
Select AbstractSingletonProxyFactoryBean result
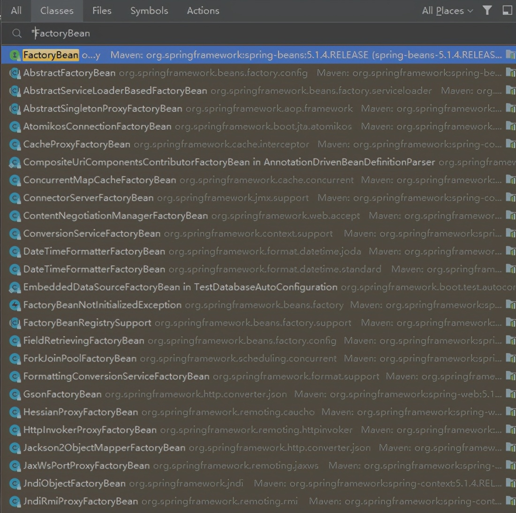[x=258, y=108]
